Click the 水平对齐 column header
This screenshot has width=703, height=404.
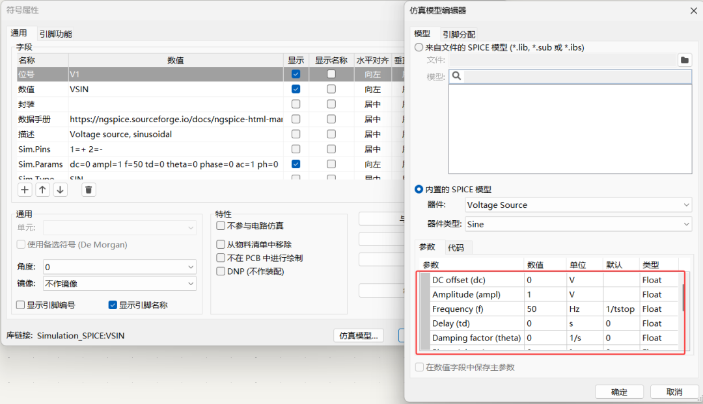pos(372,60)
